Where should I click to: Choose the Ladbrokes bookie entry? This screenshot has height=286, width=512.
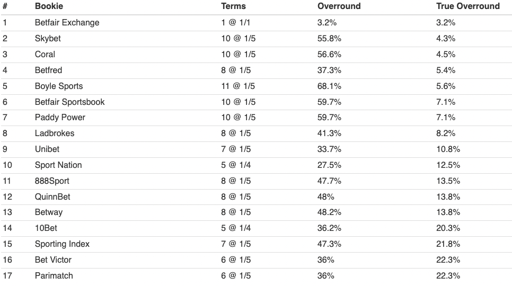coord(55,133)
